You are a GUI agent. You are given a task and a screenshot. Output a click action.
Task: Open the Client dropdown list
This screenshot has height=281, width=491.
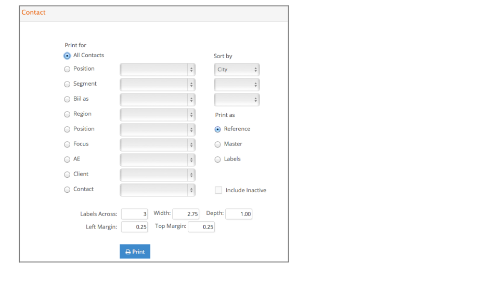click(158, 175)
